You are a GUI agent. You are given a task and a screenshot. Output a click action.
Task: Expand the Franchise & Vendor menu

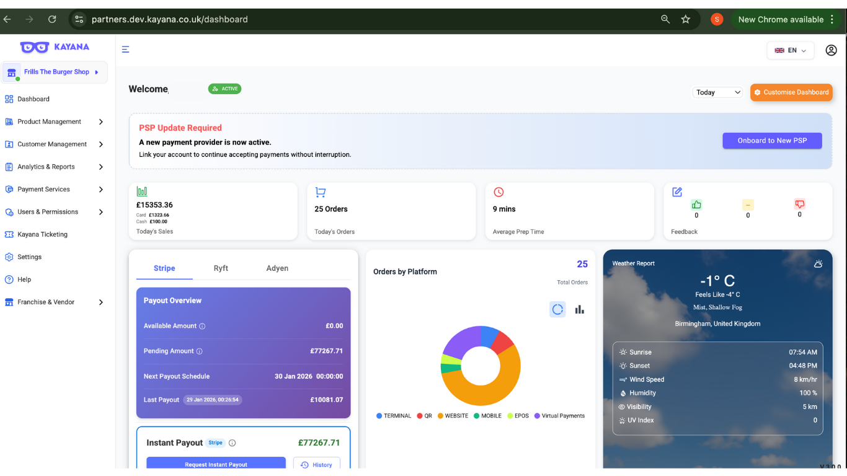pyautogui.click(x=54, y=302)
